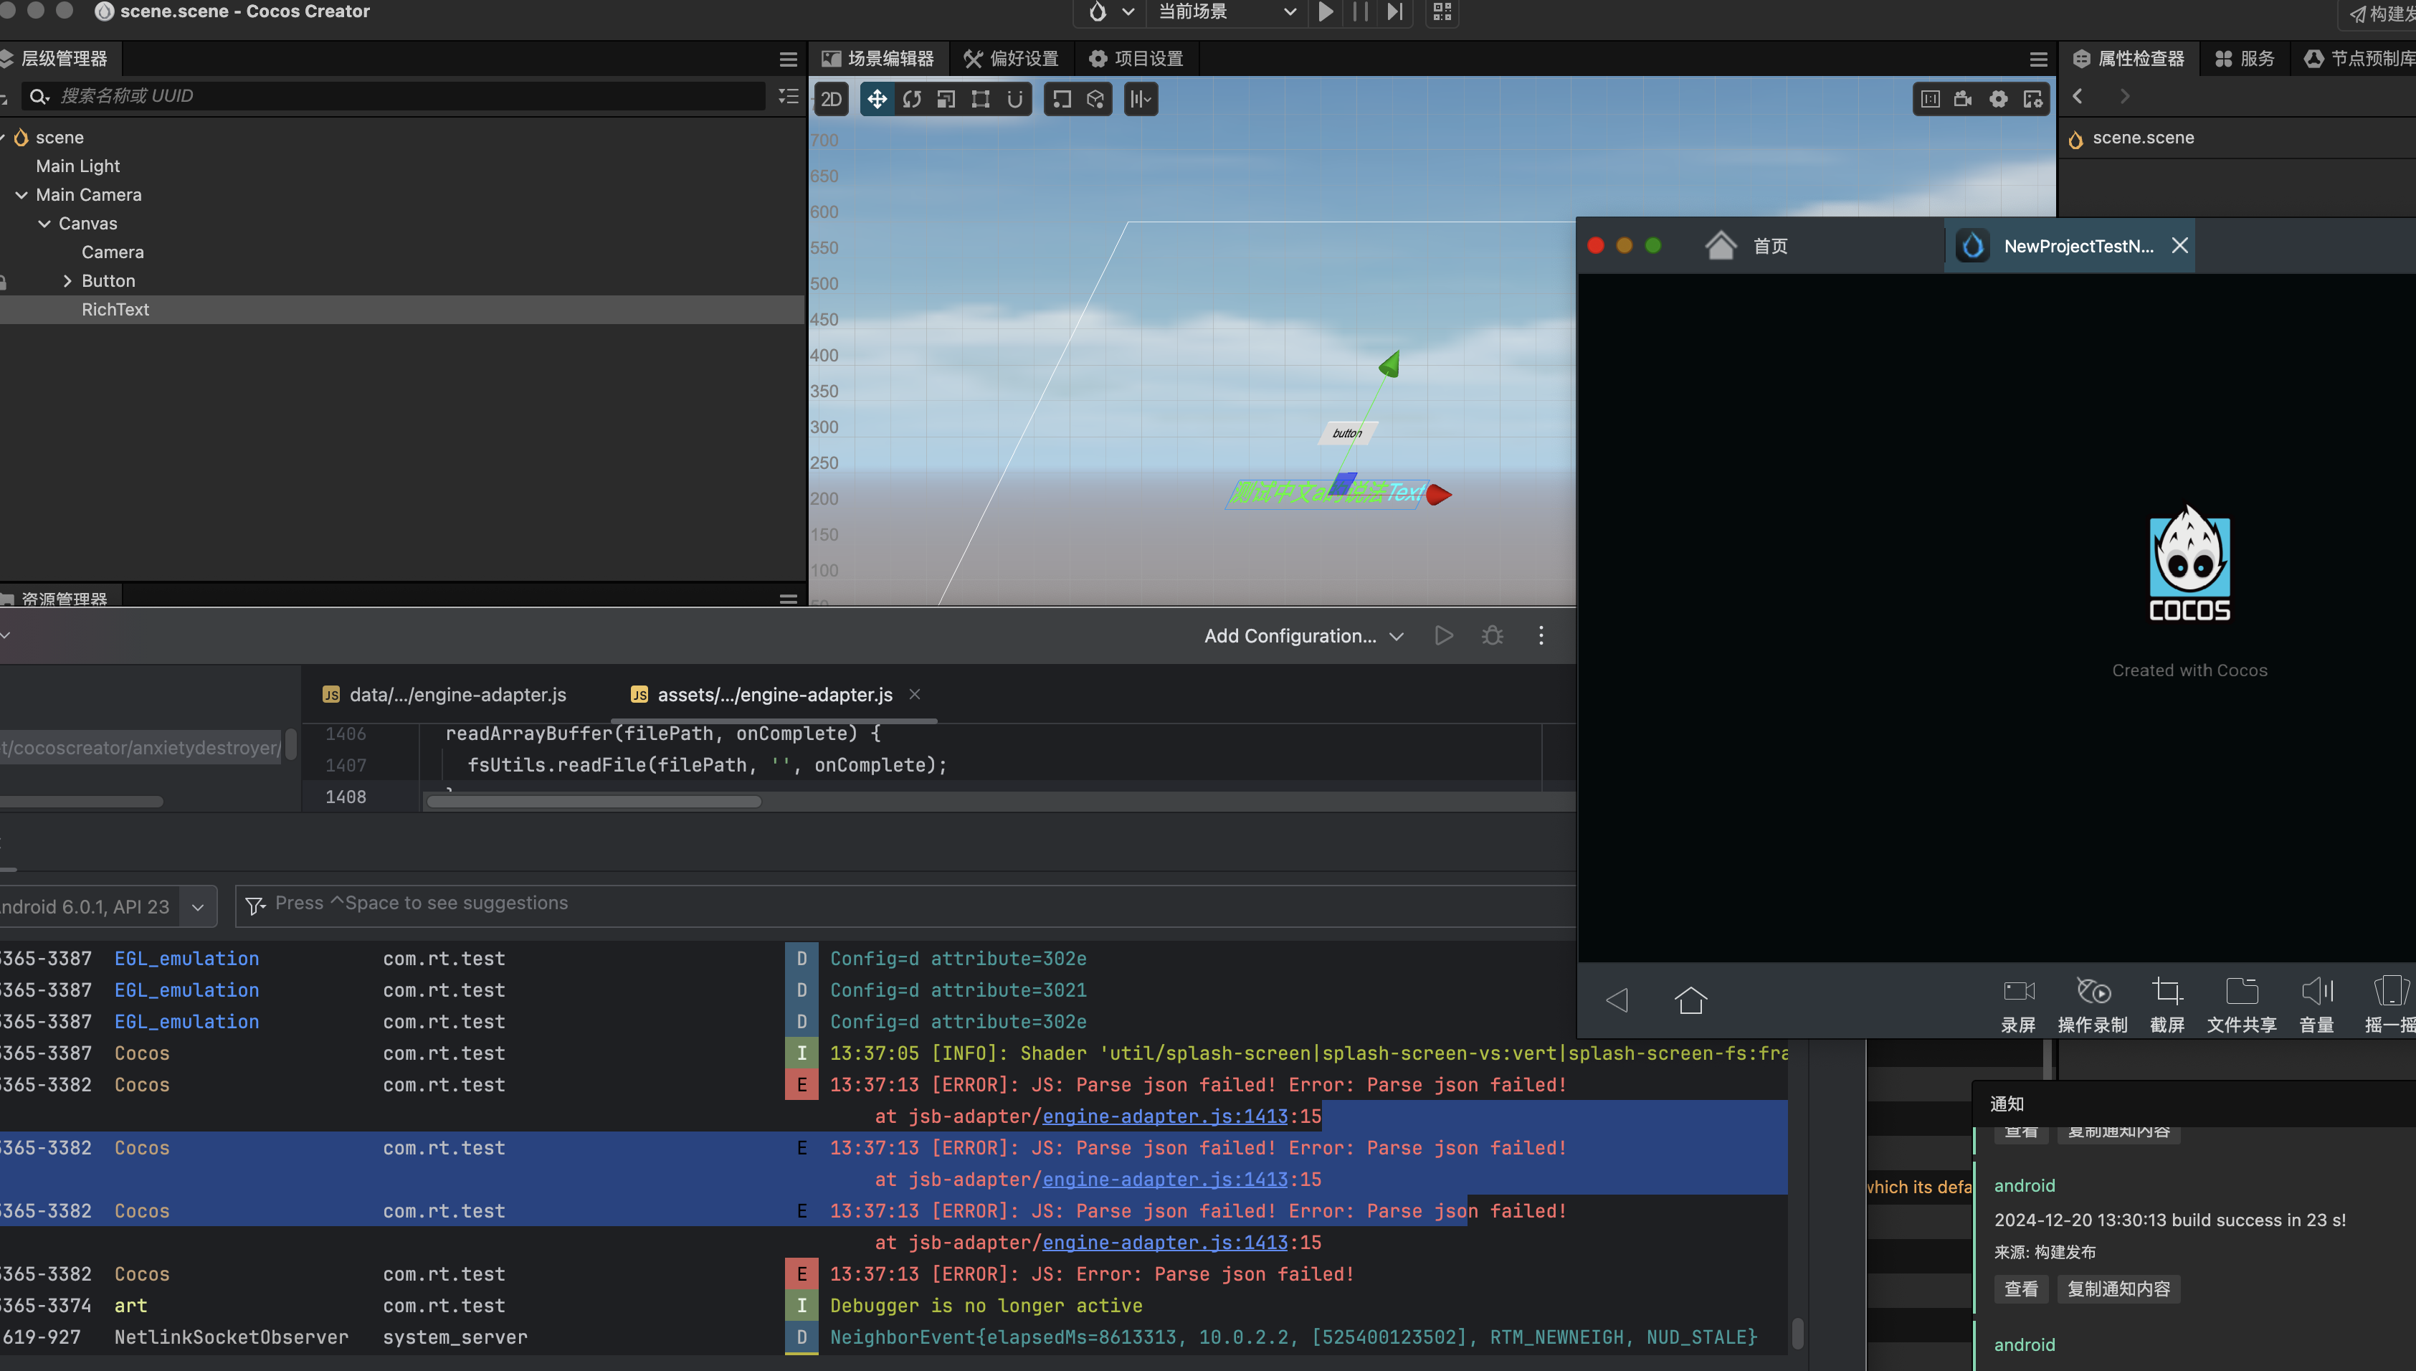Viewport: 2416px width, 1371px height.
Task: Collapse the Main Camera node
Action: click(21, 195)
